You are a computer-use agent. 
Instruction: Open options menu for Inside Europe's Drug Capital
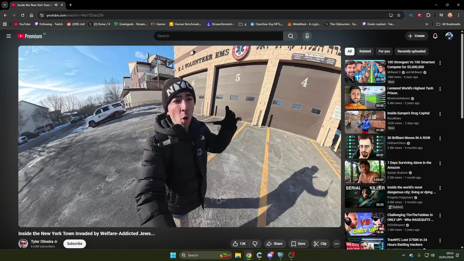coord(440,114)
